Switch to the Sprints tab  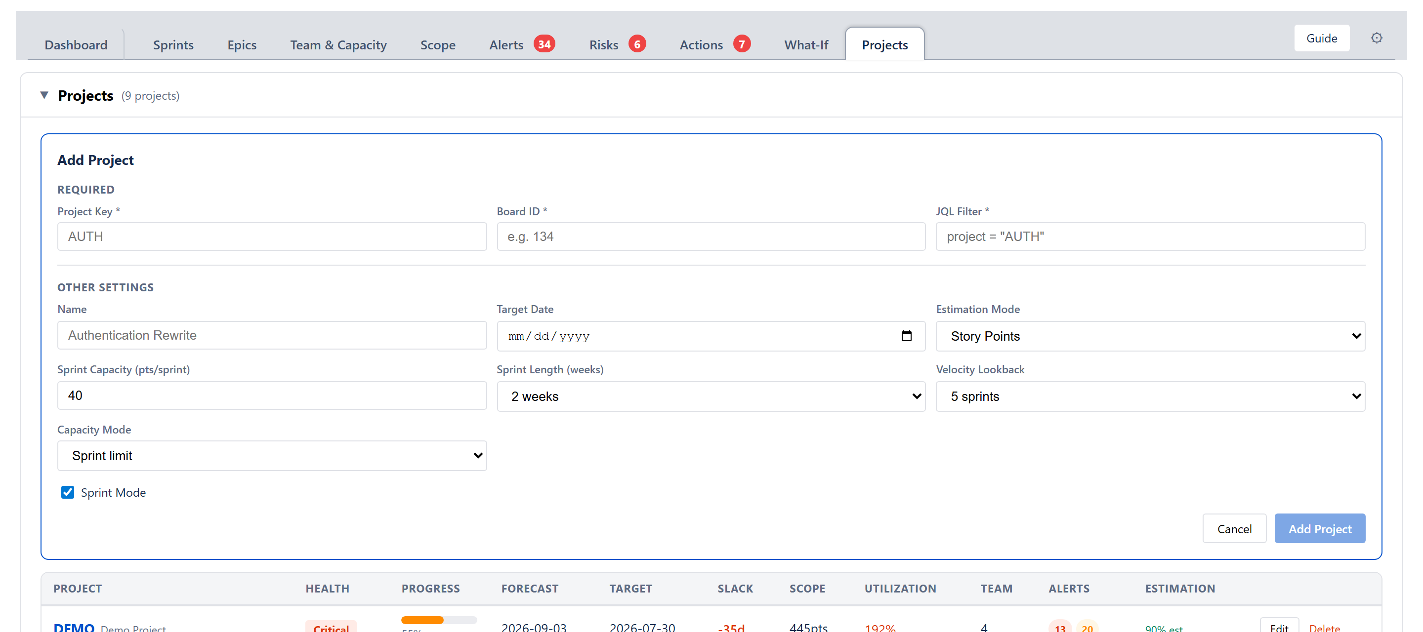[173, 45]
